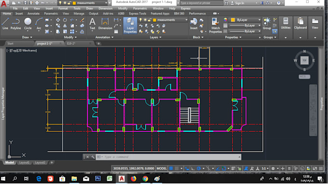
Task: Click the Stretch tool icon
Action: click(x=58, y=31)
